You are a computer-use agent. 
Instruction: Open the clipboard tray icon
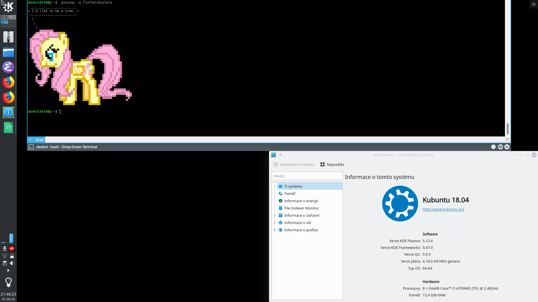point(5,263)
